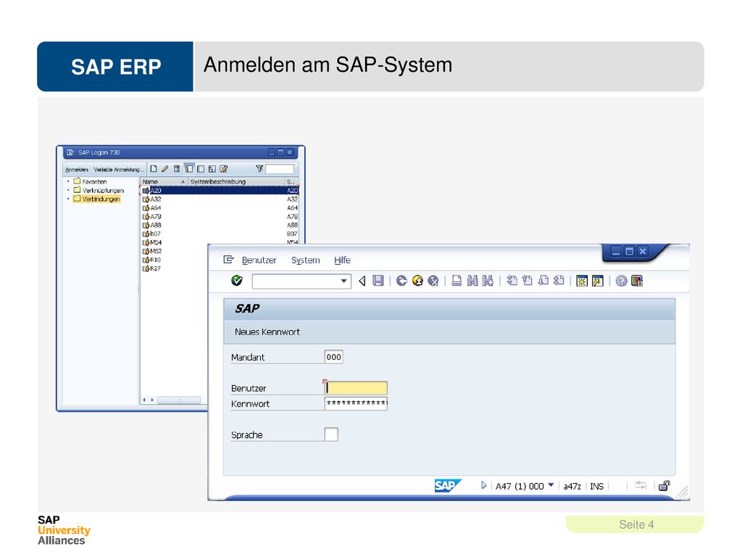Viewport: 742px width, 557px height.
Task: Click the tree view icon in SAP Logon
Action: 212,168
